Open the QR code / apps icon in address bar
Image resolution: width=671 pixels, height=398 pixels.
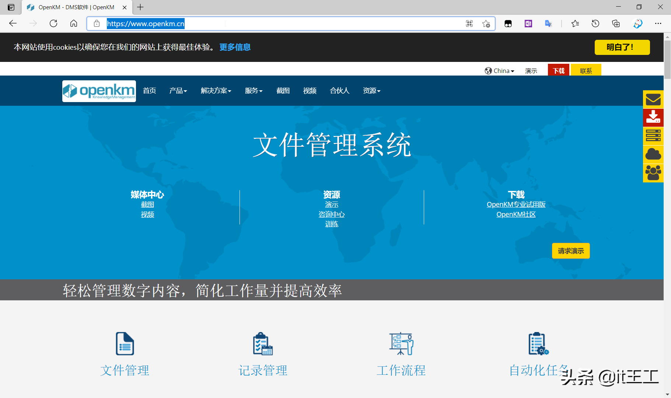click(469, 24)
